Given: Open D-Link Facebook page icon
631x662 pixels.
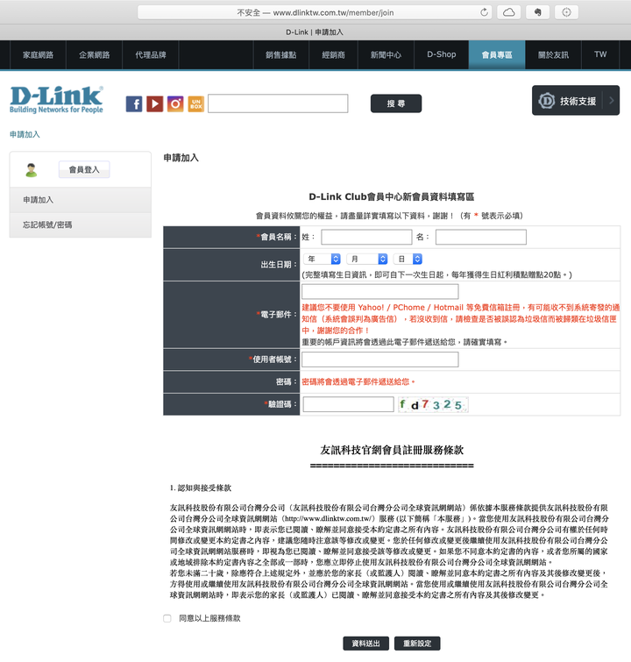Looking at the screenshot, I should click(x=134, y=103).
